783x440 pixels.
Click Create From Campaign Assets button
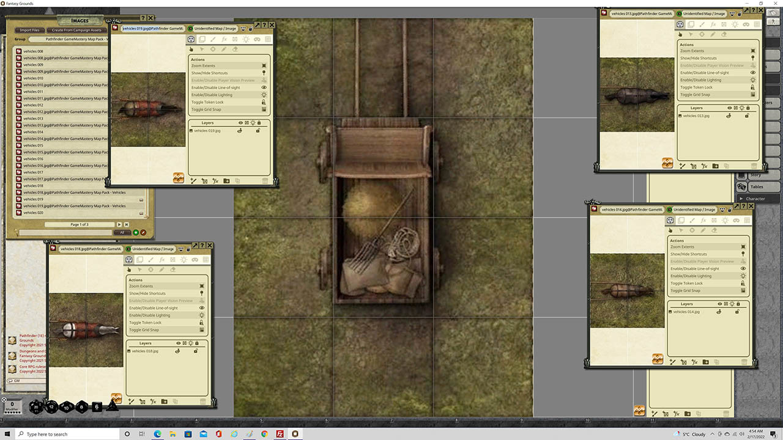pos(77,30)
